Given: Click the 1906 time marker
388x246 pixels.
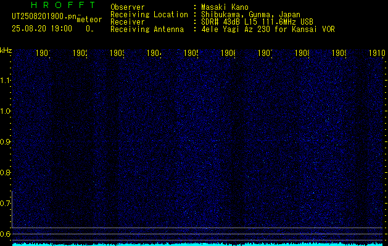Looking at the screenshot, I should pos(228,53).
